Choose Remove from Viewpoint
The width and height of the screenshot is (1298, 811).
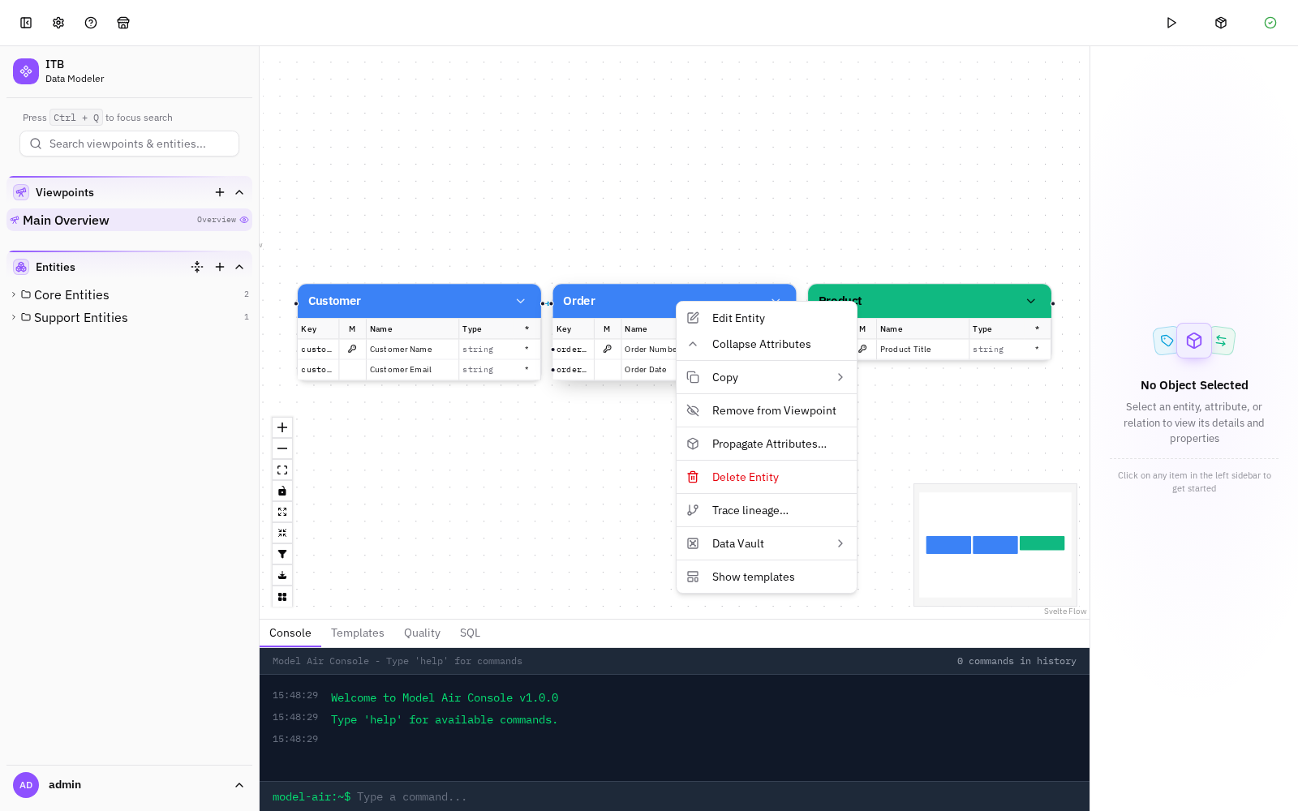(x=767, y=410)
